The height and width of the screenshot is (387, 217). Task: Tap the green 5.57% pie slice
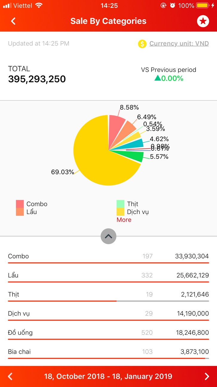coord(133,156)
